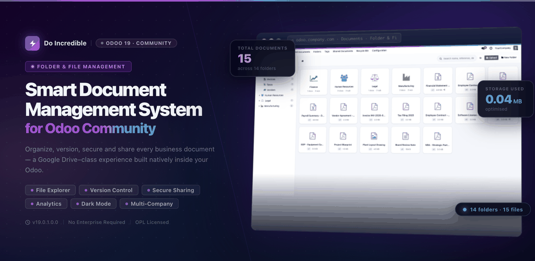Click the Do Incredible lightning bolt logo
The height and width of the screenshot is (261, 535).
click(x=32, y=43)
